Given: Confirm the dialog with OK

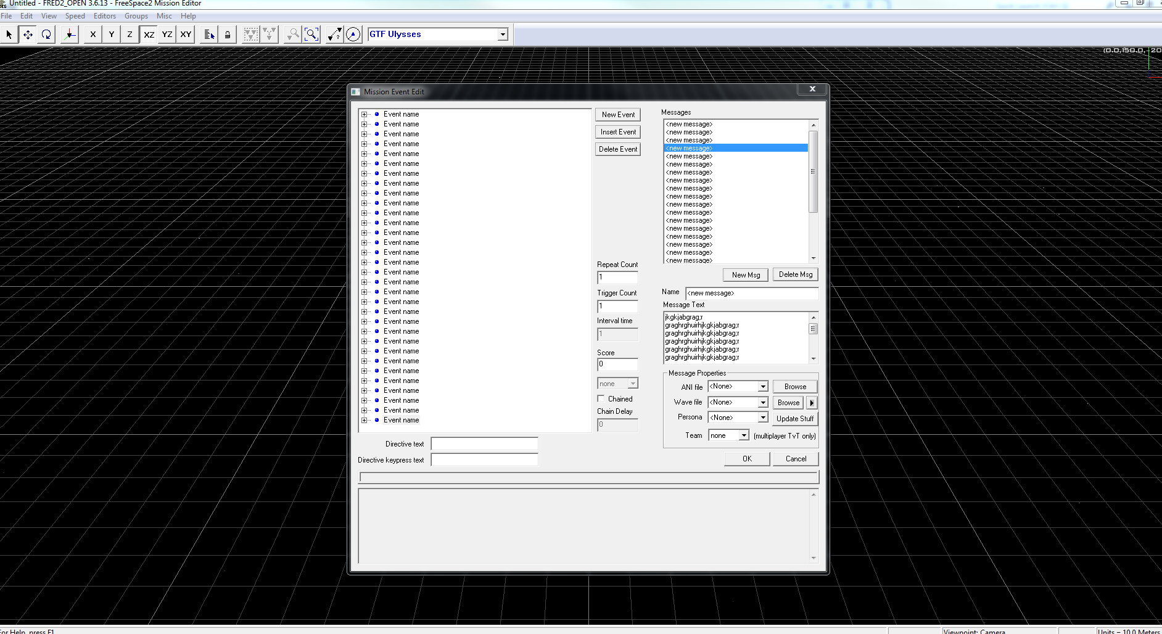Looking at the screenshot, I should coord(747,459).
